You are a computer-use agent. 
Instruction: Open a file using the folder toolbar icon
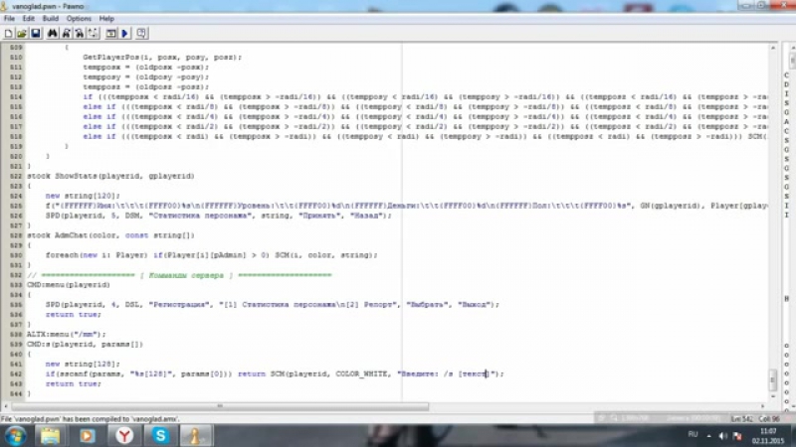point(21,34)
